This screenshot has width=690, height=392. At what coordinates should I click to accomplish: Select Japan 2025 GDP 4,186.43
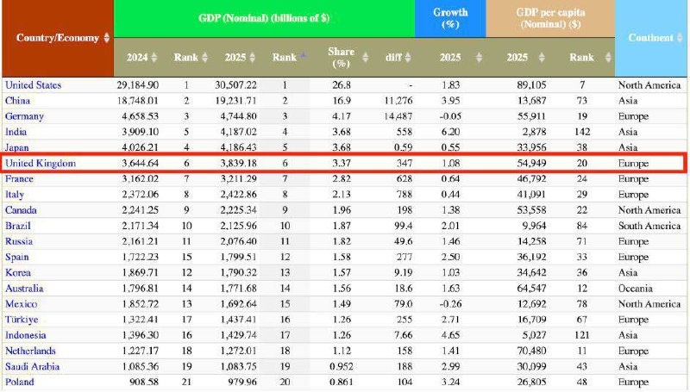click(238, 147)
